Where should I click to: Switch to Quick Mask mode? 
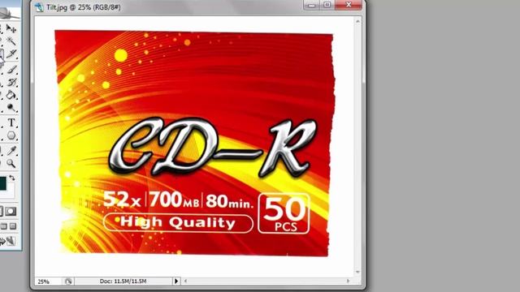[11, 211]
